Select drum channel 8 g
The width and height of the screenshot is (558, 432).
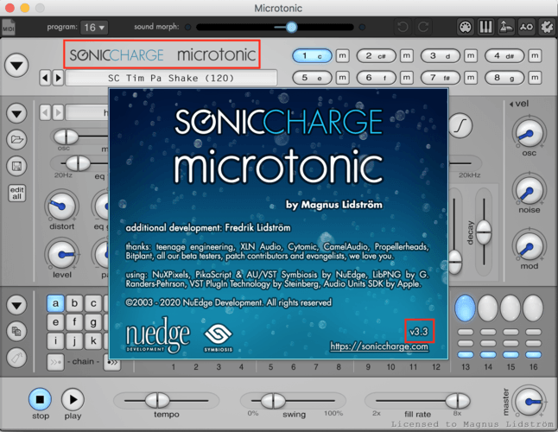pos(504,78)
